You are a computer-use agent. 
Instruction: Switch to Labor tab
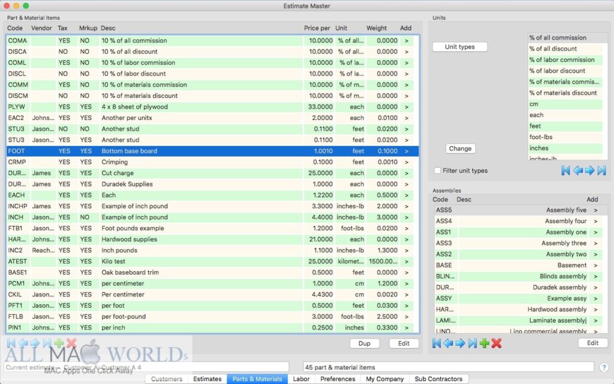tap(301, 379)
